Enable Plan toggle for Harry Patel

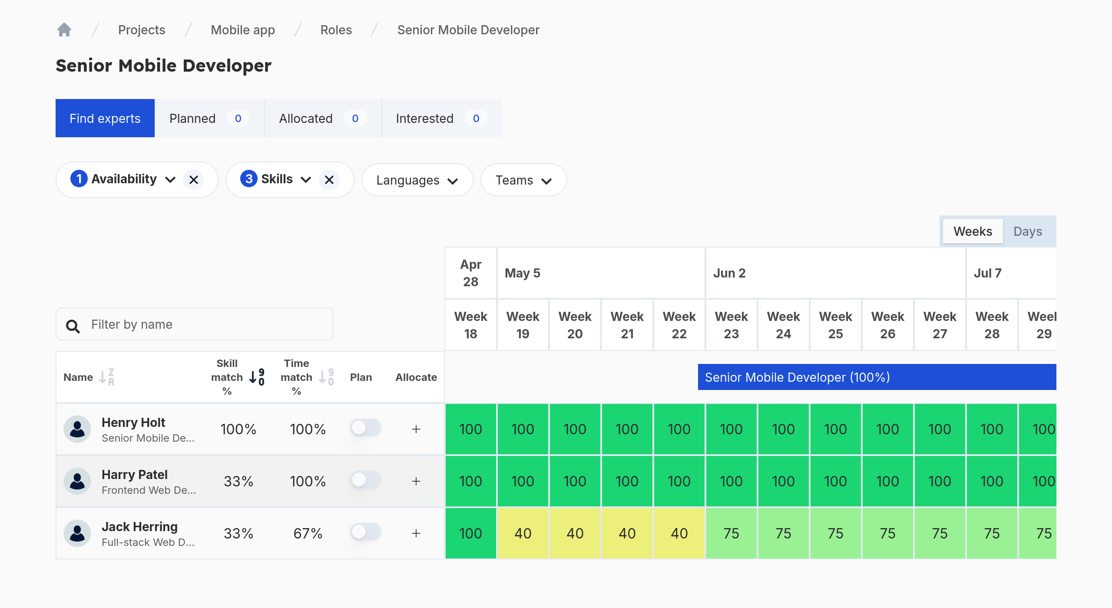[366, 480]
